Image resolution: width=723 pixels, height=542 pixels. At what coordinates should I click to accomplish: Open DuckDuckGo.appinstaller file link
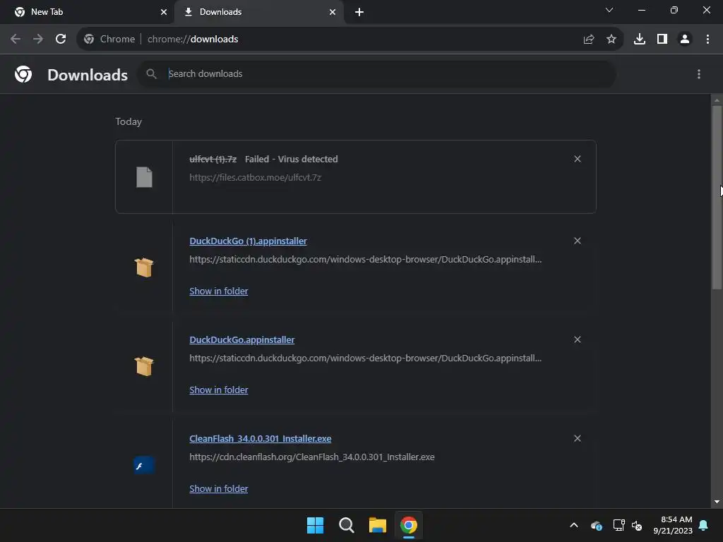tap(242, 339)
